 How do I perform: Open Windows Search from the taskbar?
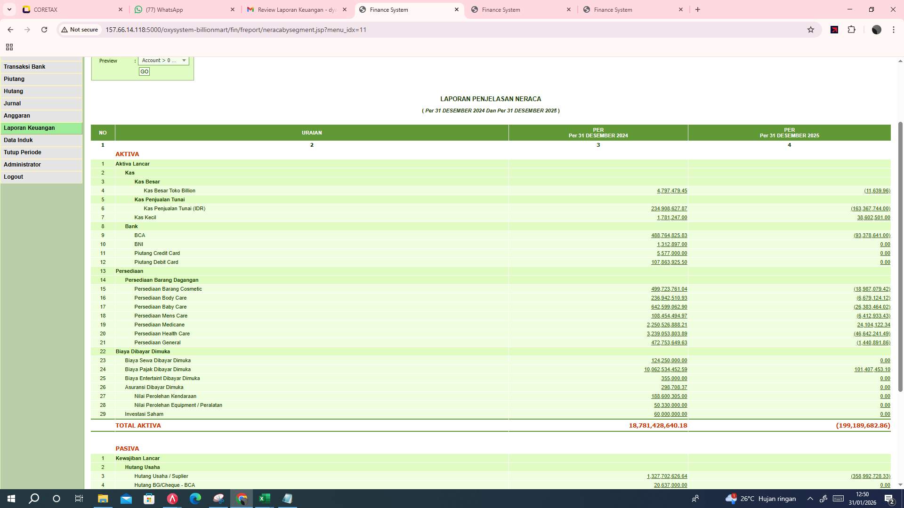[x=33, y=499]
